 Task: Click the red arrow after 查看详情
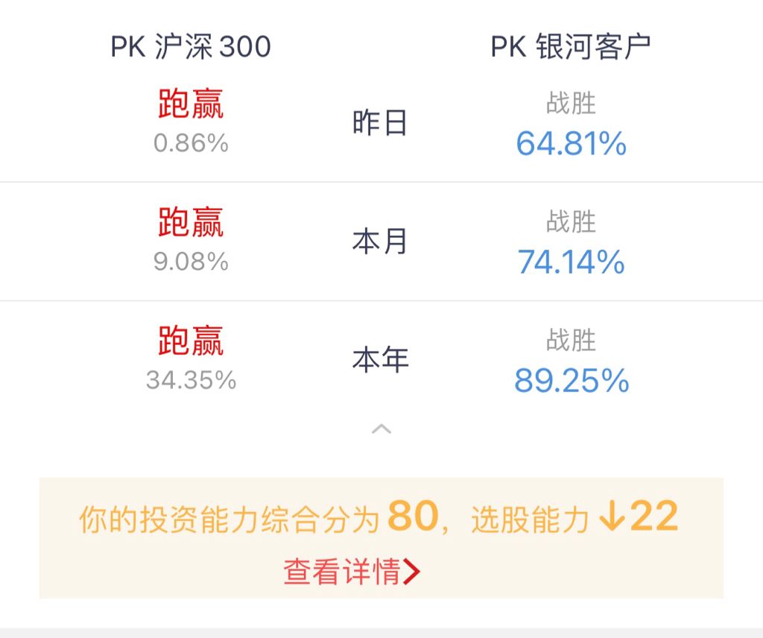point(412,572)
